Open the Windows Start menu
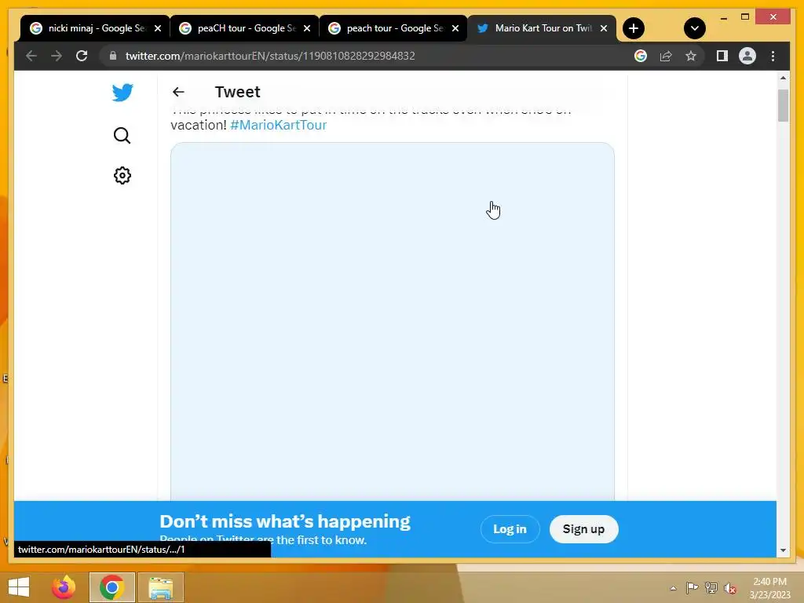Screen dimensions: 804x603 pyautogui.click(x=19, y=587)
